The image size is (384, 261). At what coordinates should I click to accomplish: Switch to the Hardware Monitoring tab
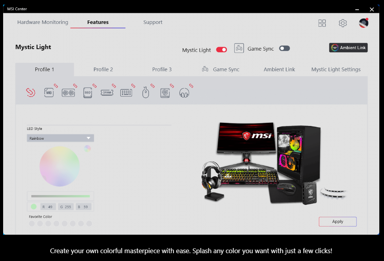[43, 22]
